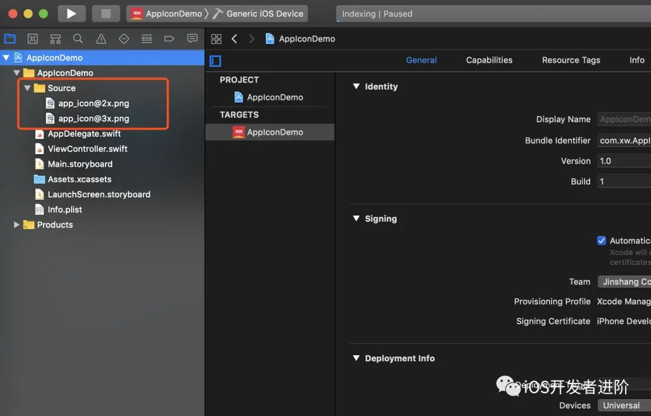
Task: Open ViewController.swift
Action: pyautogui.click(x=81, y=149)
